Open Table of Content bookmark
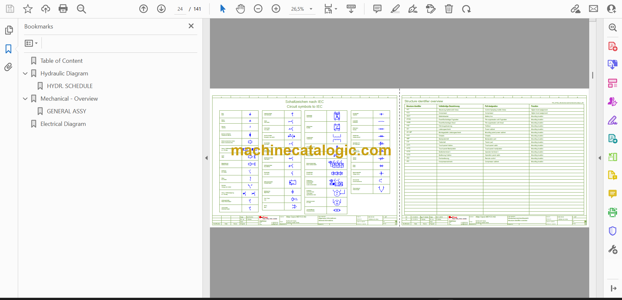622x300 pixels. (x=62, y=61)
